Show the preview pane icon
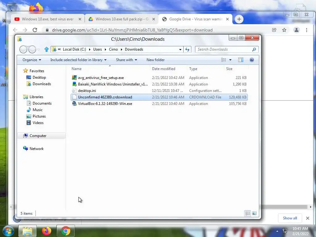 pyautogui.click(x=241, y=60)
